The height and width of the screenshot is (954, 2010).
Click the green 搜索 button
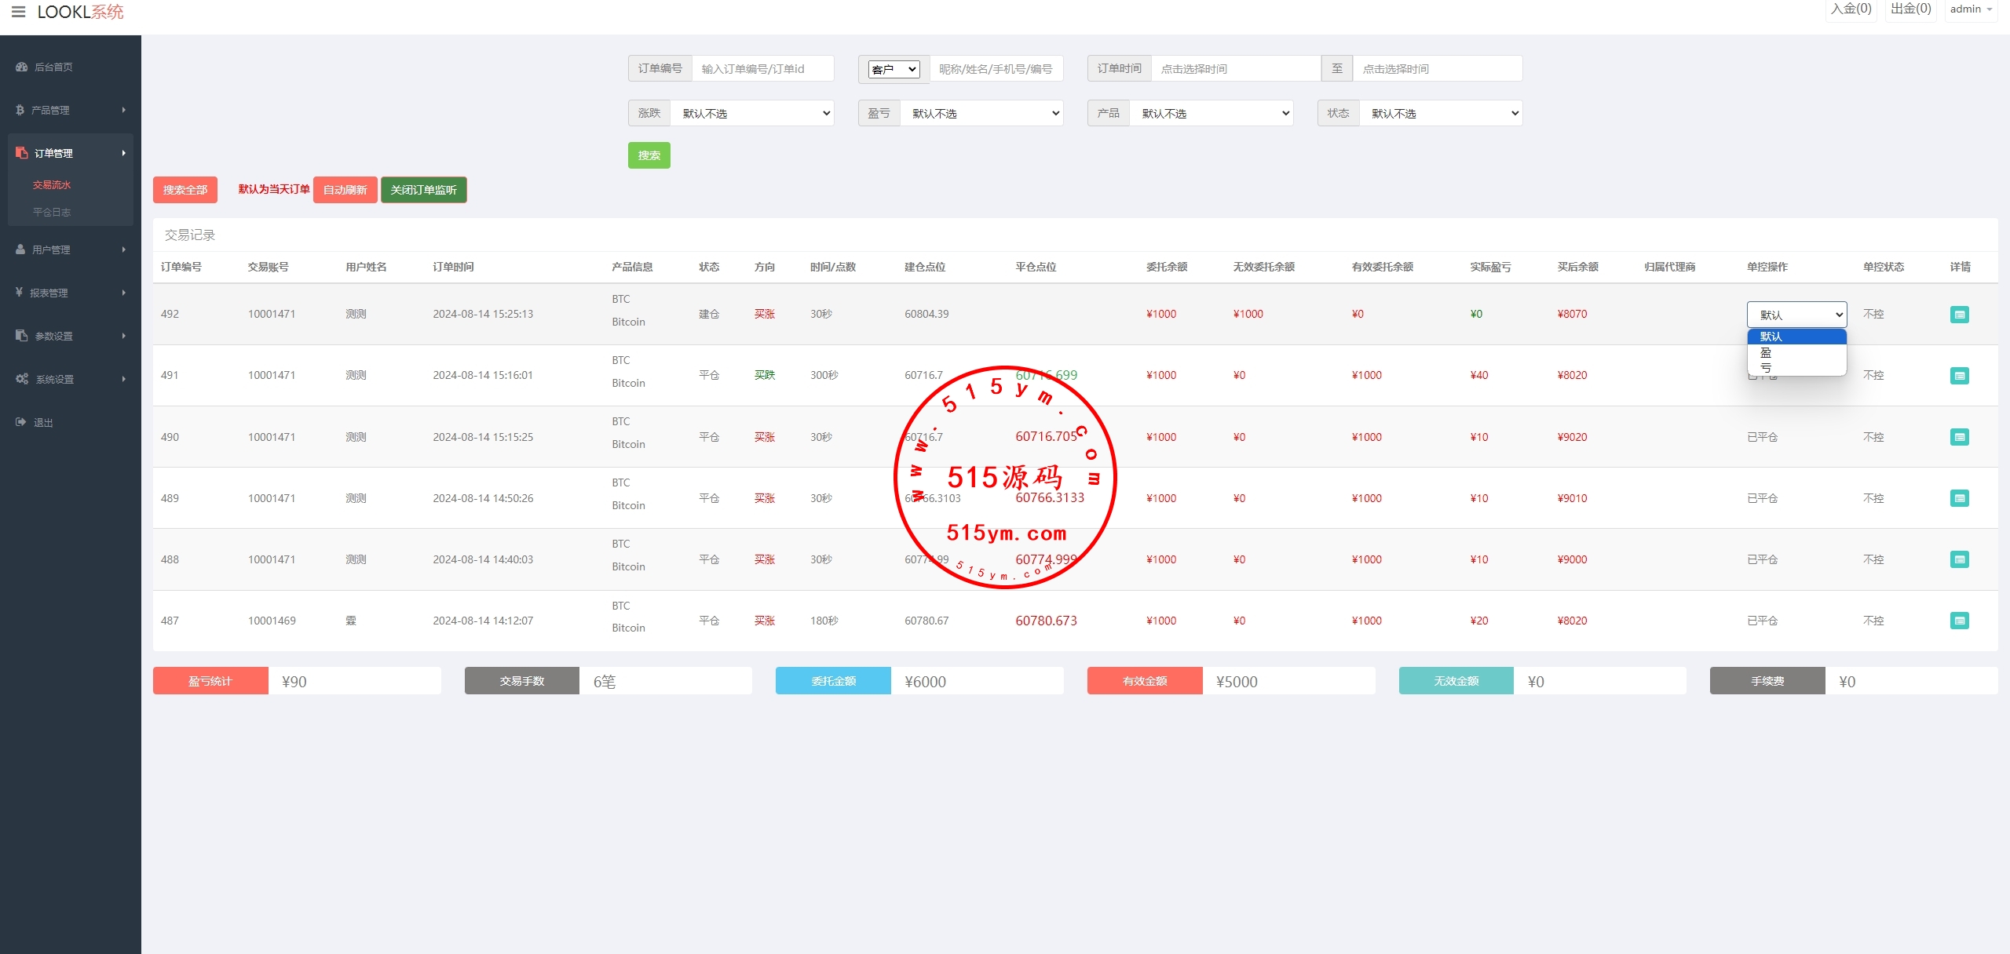click(649, 155)
